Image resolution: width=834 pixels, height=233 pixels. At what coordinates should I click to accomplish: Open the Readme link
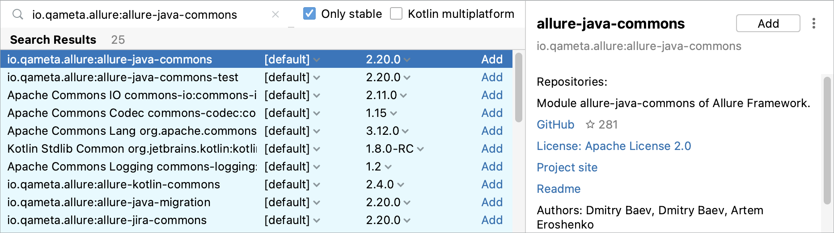[559, 189]
